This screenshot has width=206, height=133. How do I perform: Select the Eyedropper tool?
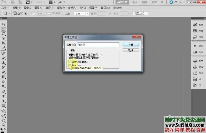click(3, 48)
